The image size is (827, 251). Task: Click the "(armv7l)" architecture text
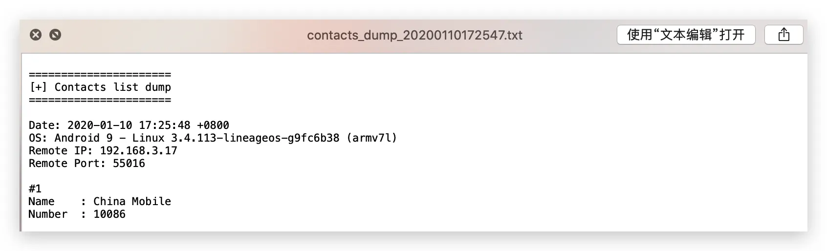pyautogui.click(x=372, y=138)
